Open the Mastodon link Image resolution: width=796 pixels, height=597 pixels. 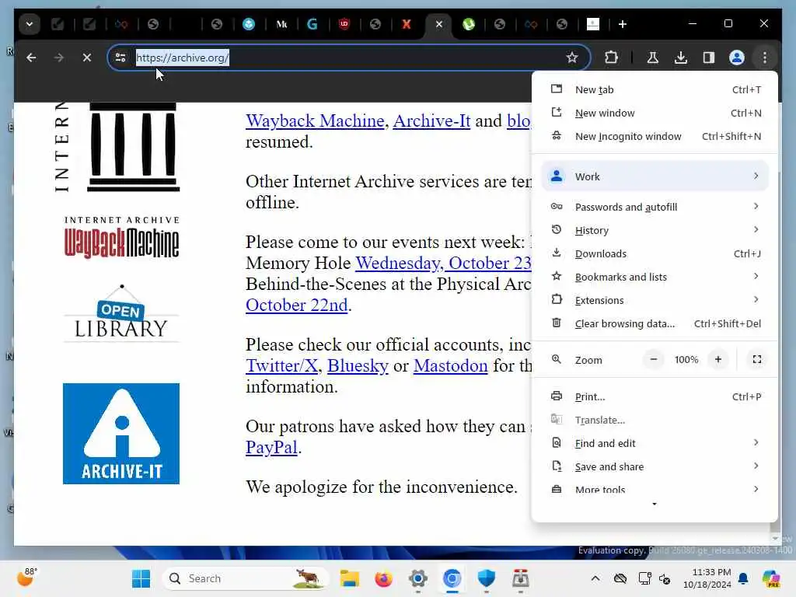[450, 365]
